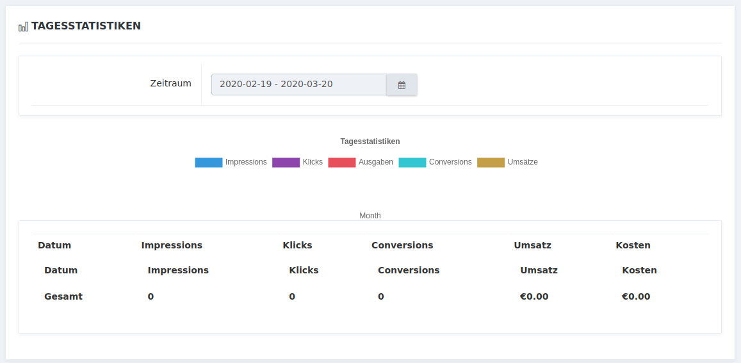Click the Zeitraum field label

point(170,83)
